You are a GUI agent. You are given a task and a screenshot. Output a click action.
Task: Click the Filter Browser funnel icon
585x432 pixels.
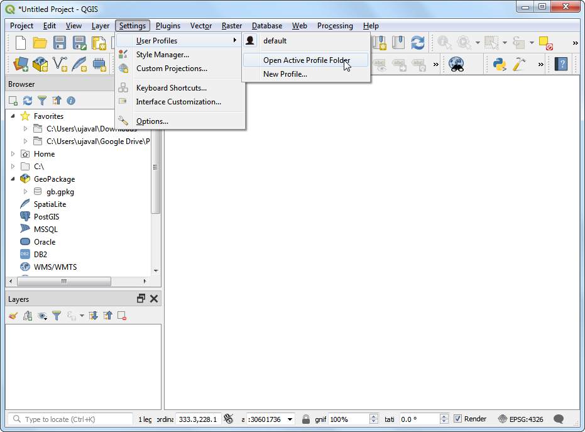pyautogui.click(x=42, y=101)
